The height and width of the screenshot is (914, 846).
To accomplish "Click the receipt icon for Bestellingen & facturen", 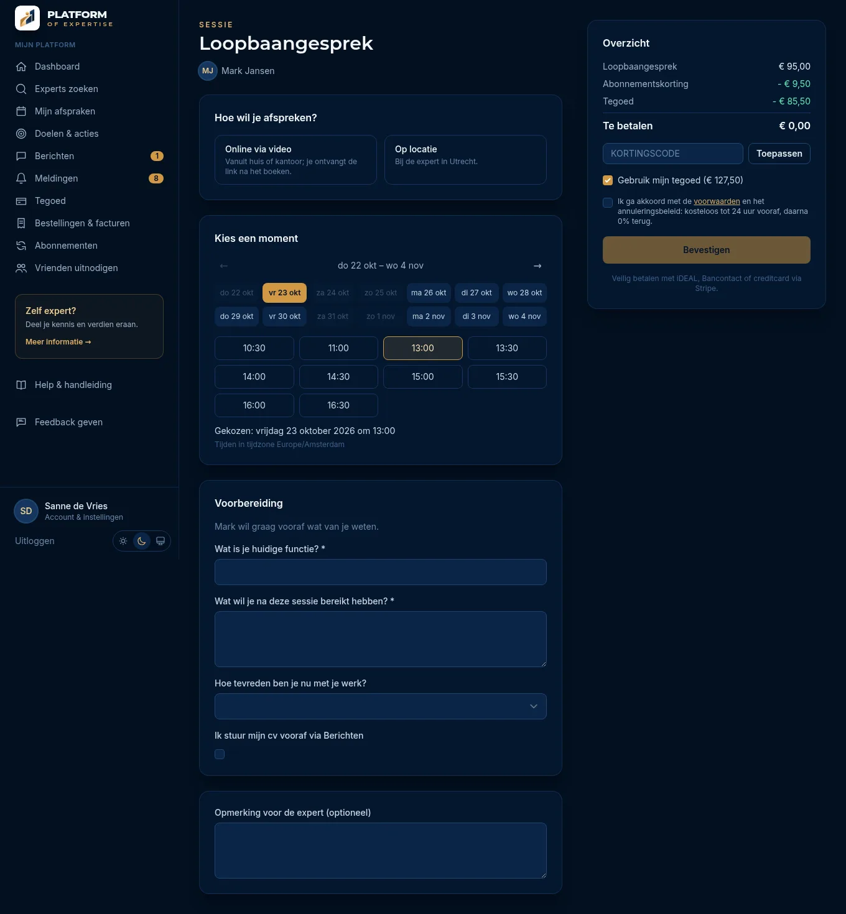I will (x=21, y=223).
